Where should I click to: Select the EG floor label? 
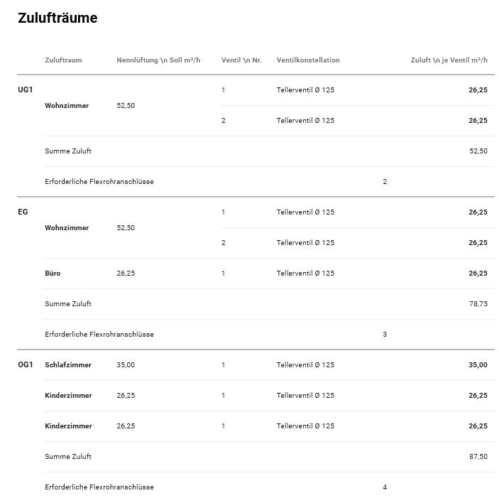point(23,212)
